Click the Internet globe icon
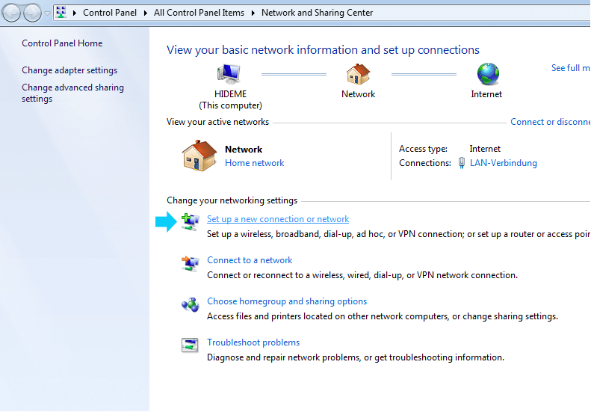Screen dimensions: 591x412 [488, 74]
